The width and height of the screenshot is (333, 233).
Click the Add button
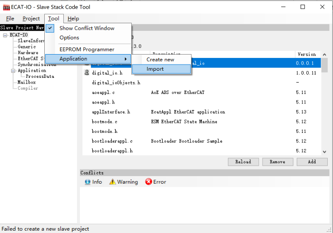[312, 161]
